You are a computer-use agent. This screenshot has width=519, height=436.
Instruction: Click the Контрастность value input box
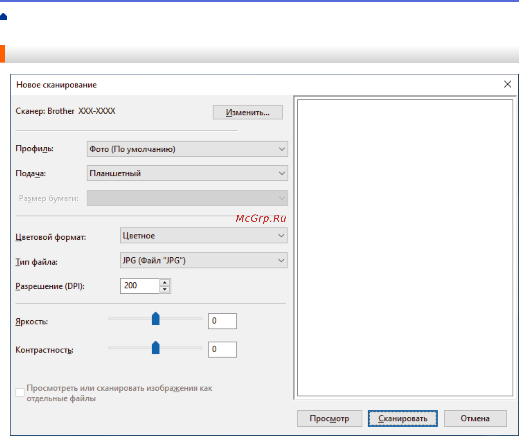[222, 349]
